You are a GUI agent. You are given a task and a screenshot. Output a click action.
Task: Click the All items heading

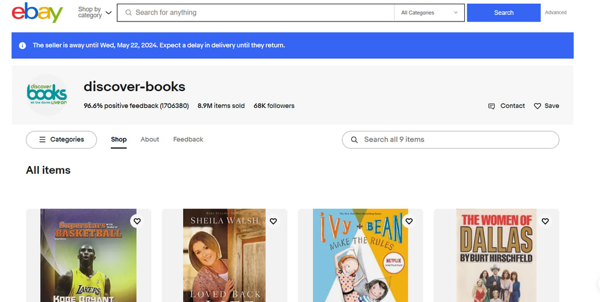48,170
